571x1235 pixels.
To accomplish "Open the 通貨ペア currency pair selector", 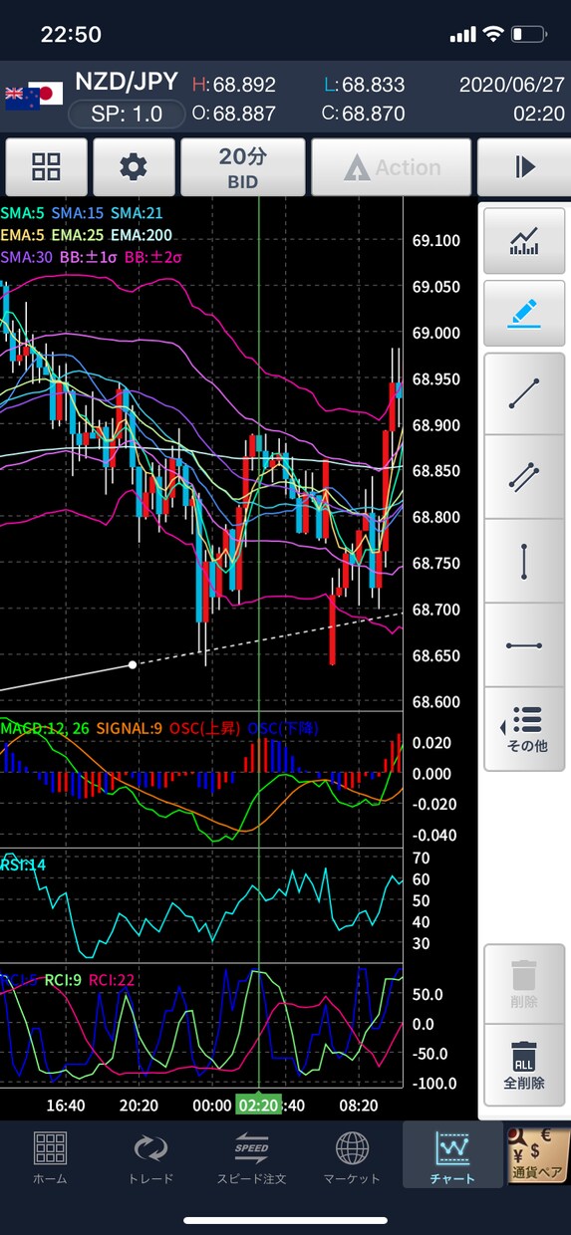I will [x=538, y=1157].
